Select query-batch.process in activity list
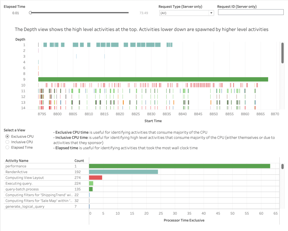This screenshot has height=231, width=288. coord(22,189)
